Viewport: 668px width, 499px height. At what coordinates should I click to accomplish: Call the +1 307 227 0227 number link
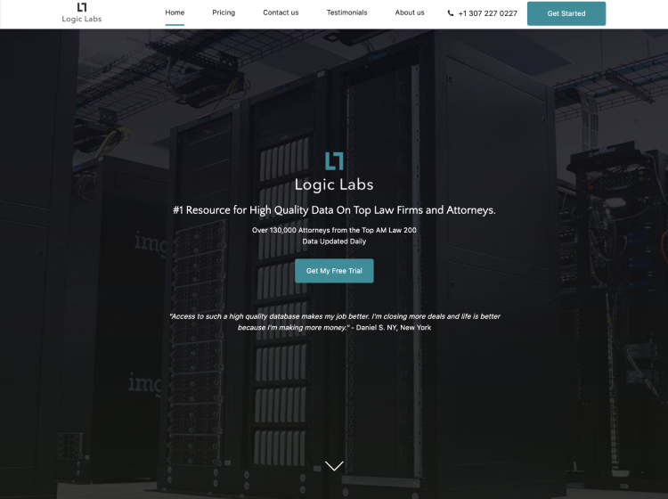(487, 13)
